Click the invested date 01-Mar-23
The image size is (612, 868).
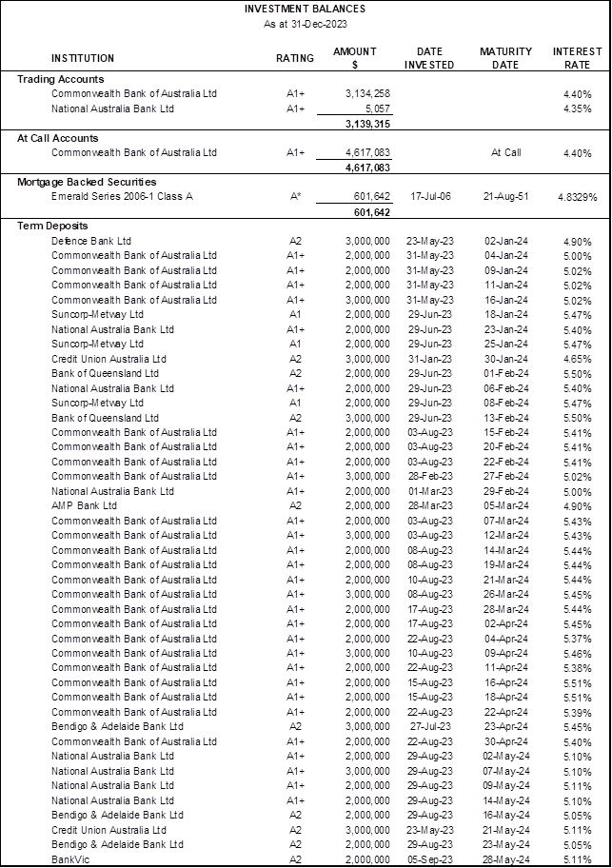pos(430,491)
